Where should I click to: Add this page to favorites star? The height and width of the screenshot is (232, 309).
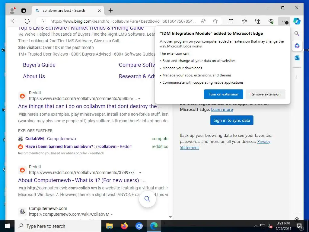tap(215, 21)
